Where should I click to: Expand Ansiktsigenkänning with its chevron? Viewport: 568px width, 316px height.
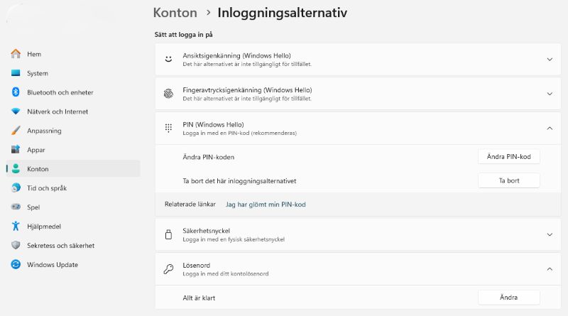pyautogui.click(x=550, y=60)
